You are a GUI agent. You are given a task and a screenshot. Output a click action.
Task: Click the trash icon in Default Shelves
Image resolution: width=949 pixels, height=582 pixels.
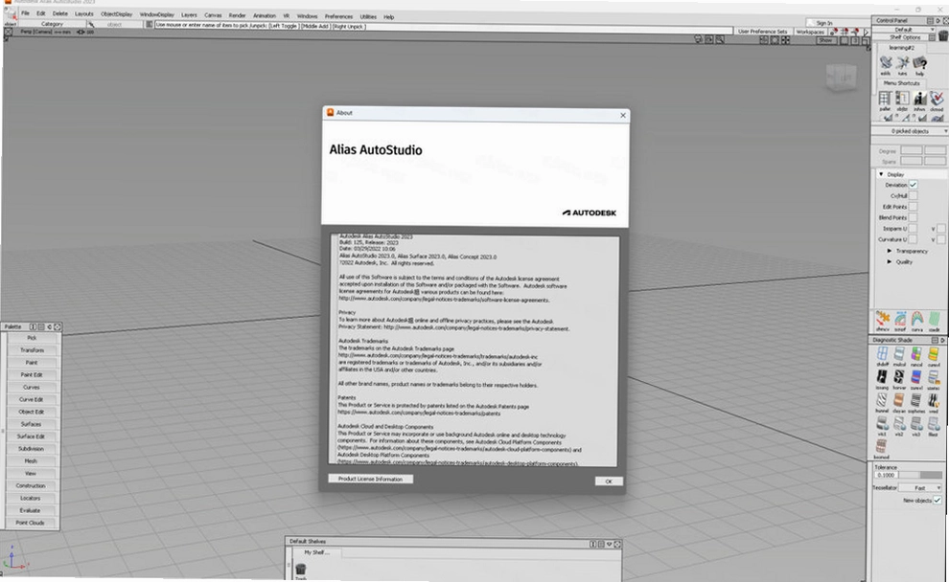(301, 570)
